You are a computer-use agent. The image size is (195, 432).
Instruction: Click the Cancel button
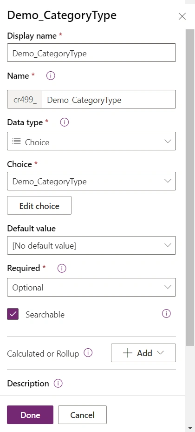[82, 415]
